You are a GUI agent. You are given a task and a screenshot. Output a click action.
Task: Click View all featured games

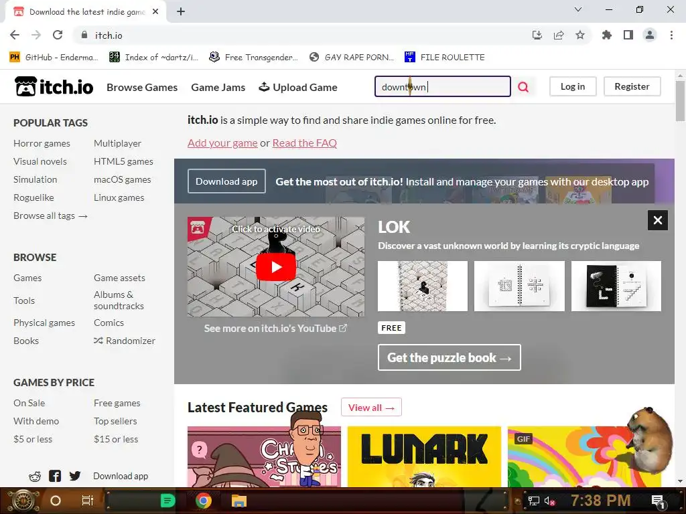point(371,408)
